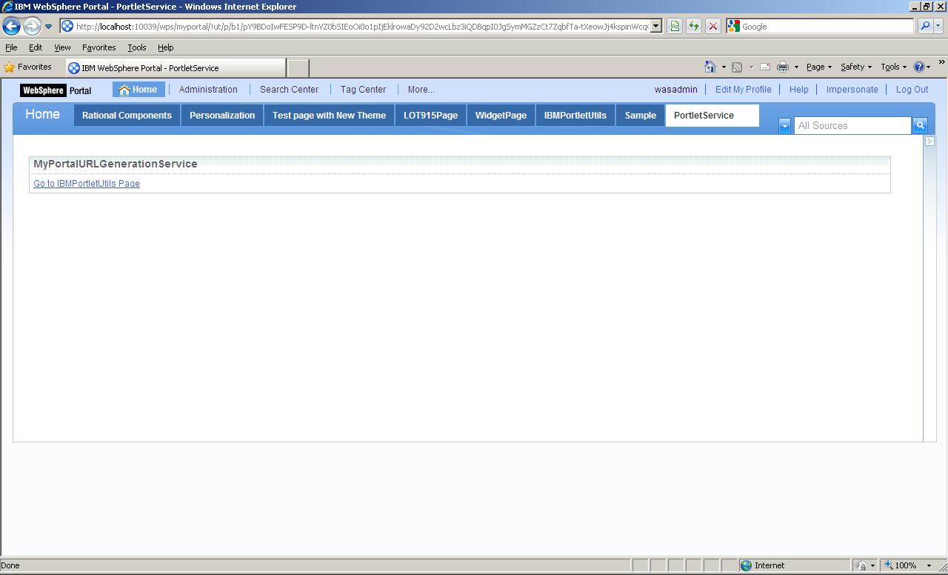Switch to LOT915Page tab

tap(430, 116)
